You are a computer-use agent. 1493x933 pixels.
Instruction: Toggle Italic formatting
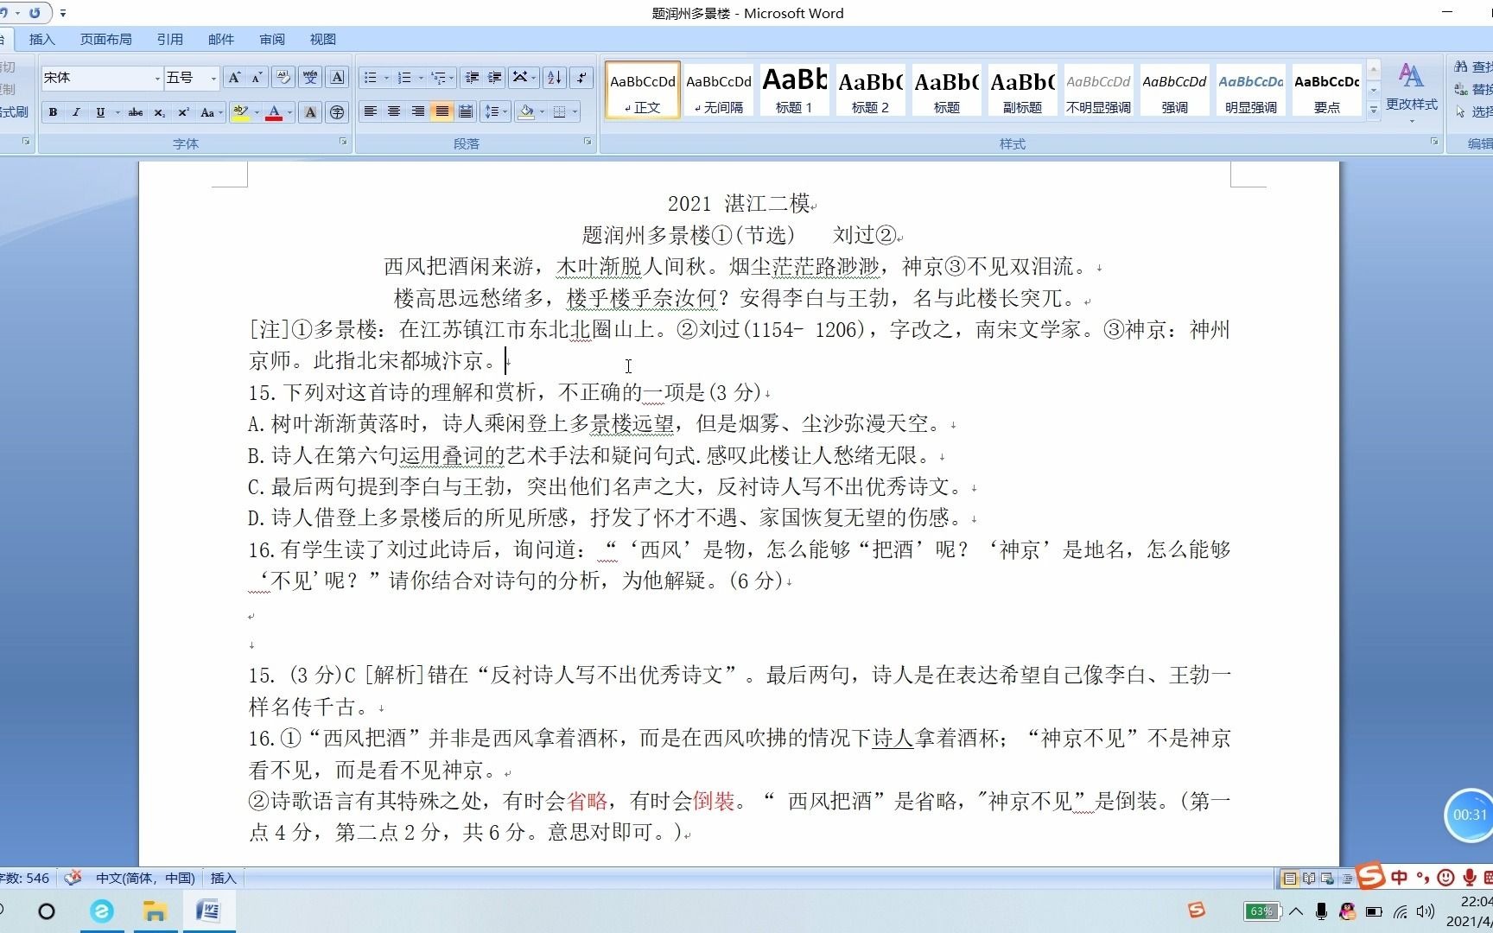(76, 112)
